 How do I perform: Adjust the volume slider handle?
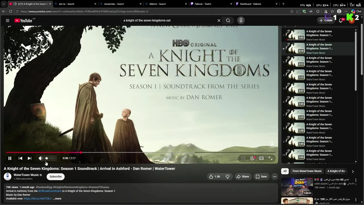pos(46,158)
